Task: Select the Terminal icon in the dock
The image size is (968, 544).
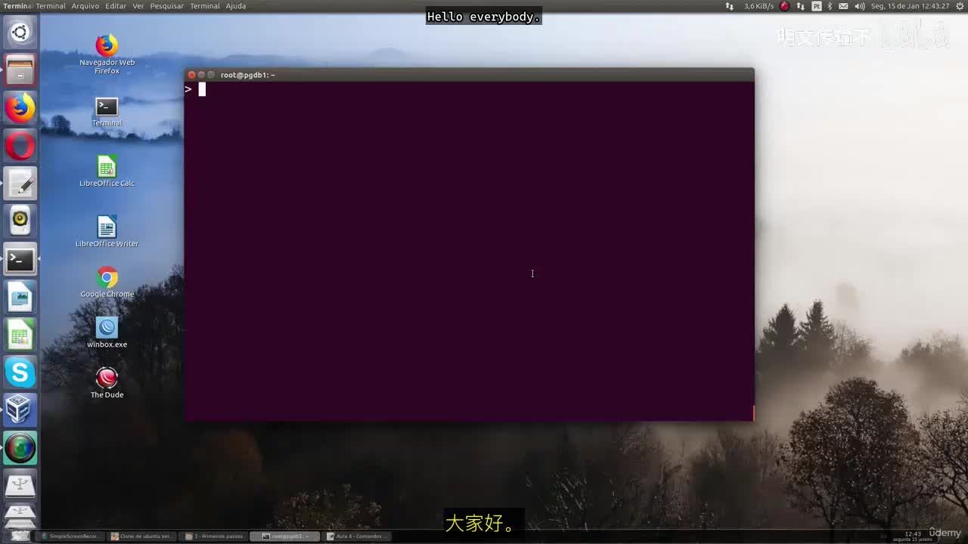Action: click(x=20, y=260)
